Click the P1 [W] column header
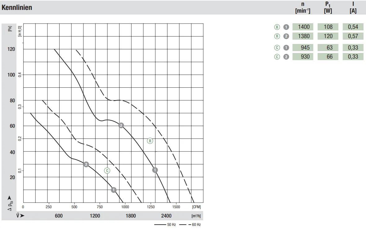366x229 pixels. click(x=328, y=7)
